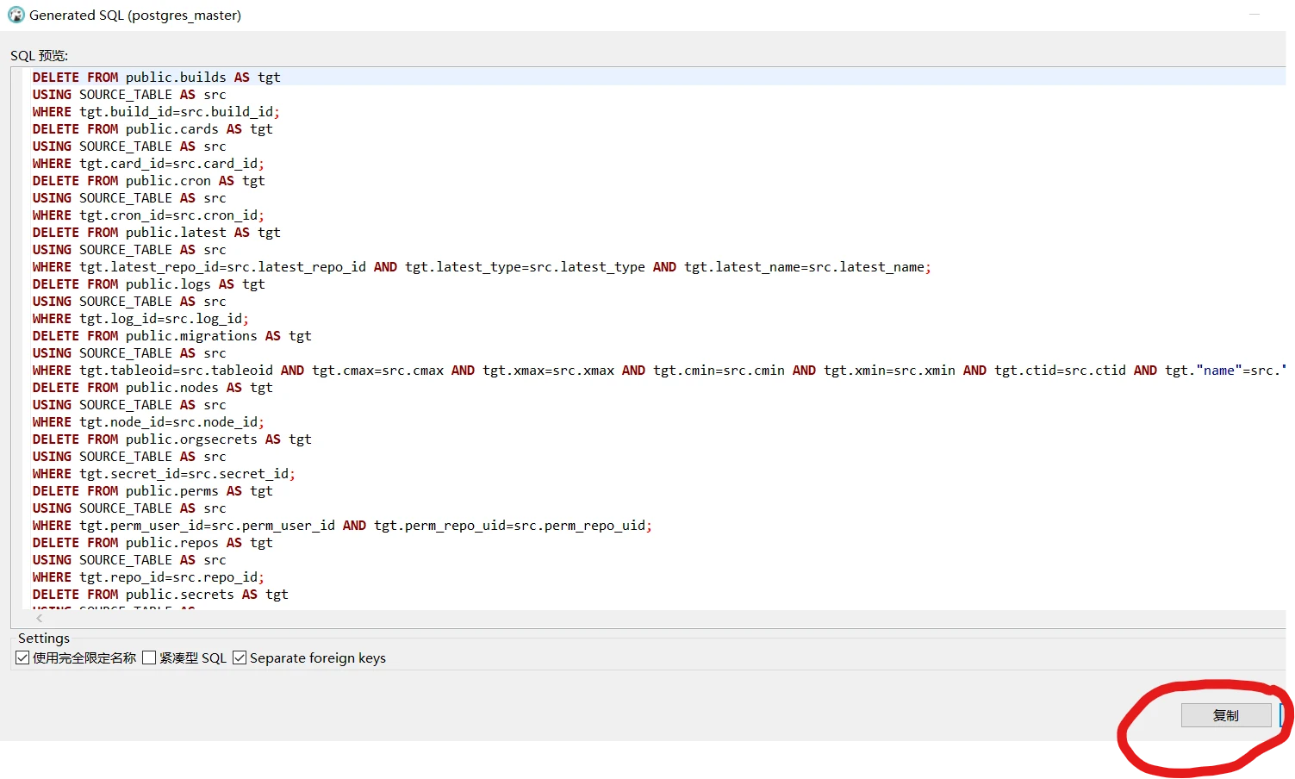The image size is (1295, 779).
Task: Click the 'Settings' group label
Action: click(44, 639)
